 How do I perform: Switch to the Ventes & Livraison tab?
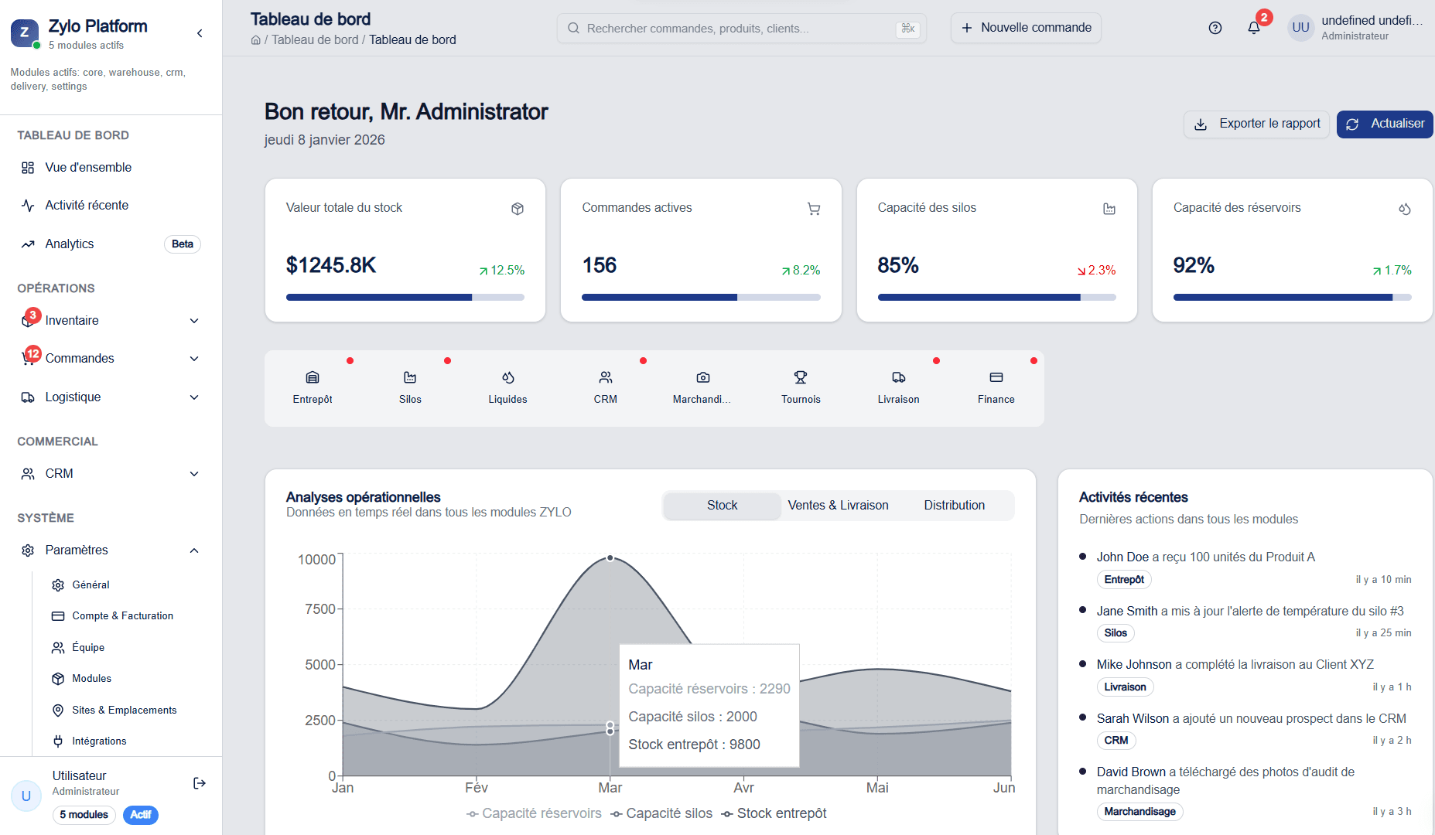(x=838, y=505)
